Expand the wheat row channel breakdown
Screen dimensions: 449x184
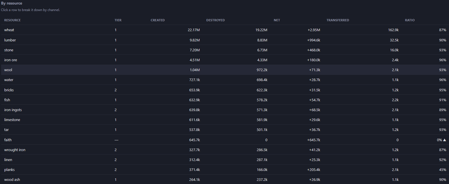(x=224, y=30)
